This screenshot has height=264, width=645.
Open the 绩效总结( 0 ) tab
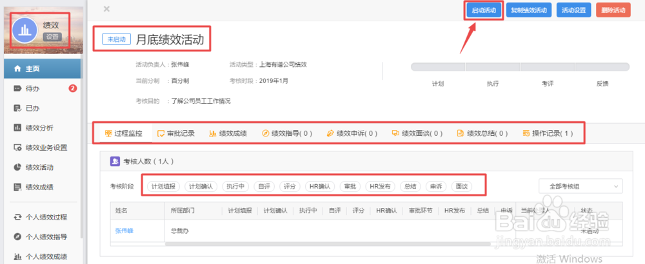pos(482,133)
